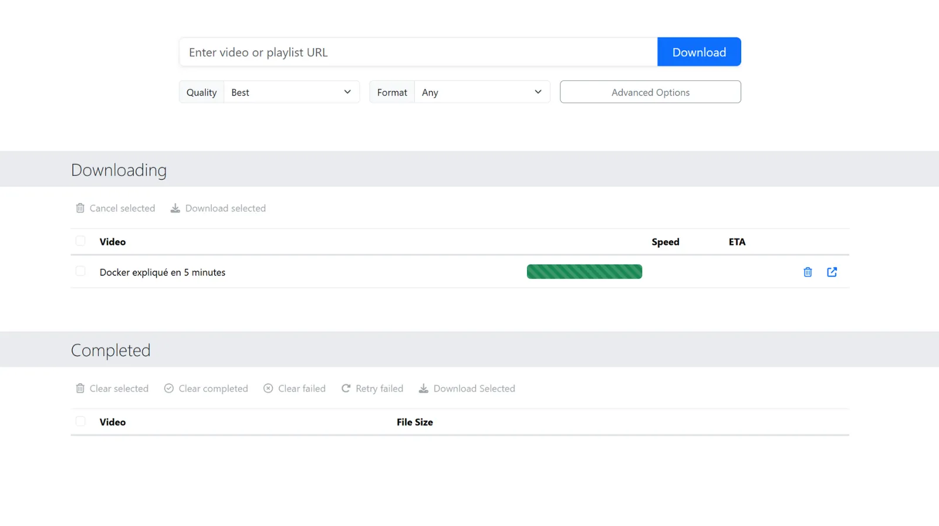Click the Download selected icon in Downloading
The height and width of the screenshot is (526, 939).
(x=175, y=208)
